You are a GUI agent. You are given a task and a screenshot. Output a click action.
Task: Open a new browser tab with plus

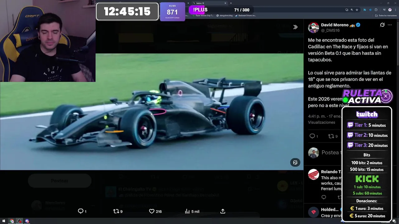pyautogui.click(x=231, y=3)
